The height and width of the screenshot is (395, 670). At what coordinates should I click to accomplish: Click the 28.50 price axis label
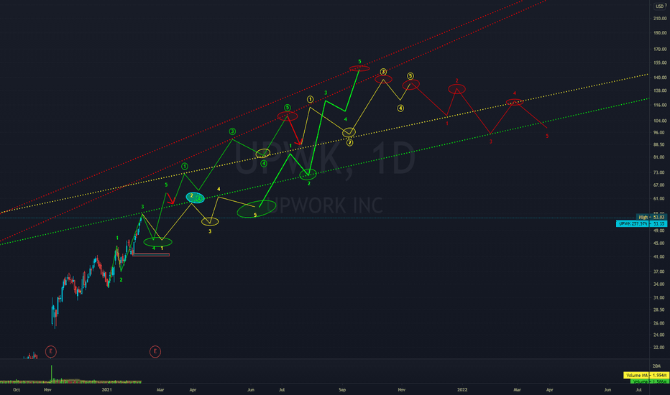[x=659, y=310]
